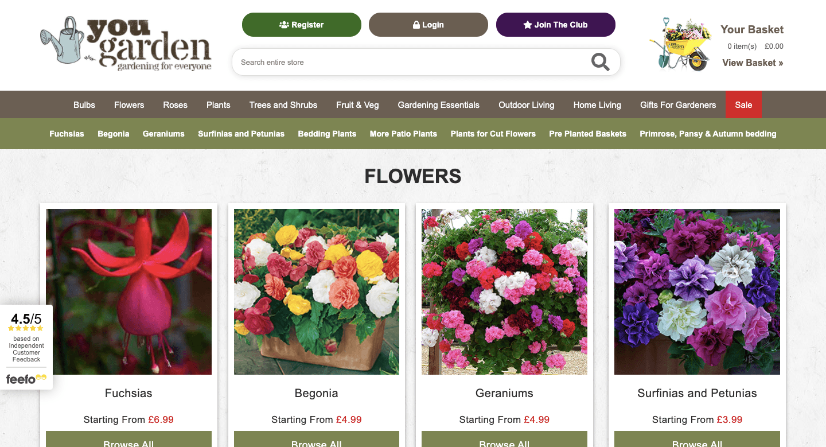Click the Begonia category title
Screen dimensions: 826x447
[317, 394]
